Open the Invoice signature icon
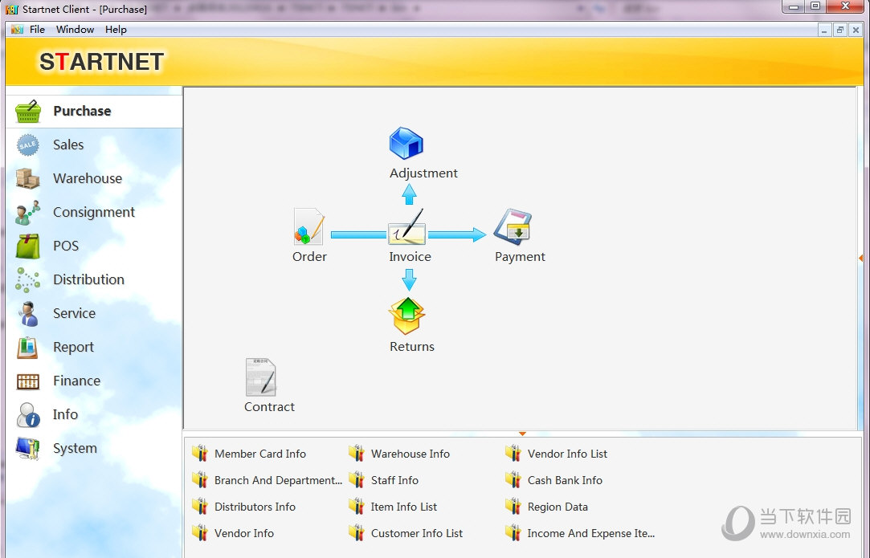The height and width of the screenshot is (558, 870). (x=406, y=226)
